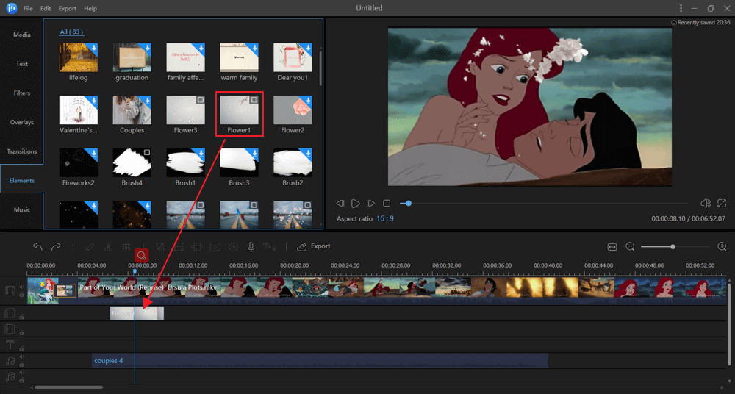This screenshot has width=735, height=394.
Task: Click the clock duration icon in toolbar
Action: 233,247
